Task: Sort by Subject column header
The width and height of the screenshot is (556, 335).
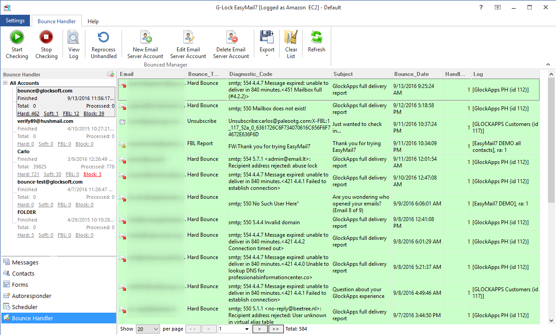Action: [x=362, y=74]
